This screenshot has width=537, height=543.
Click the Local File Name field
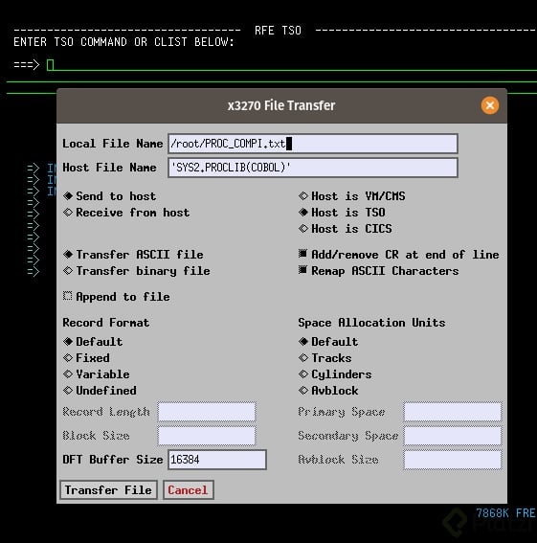pos(313,144)
